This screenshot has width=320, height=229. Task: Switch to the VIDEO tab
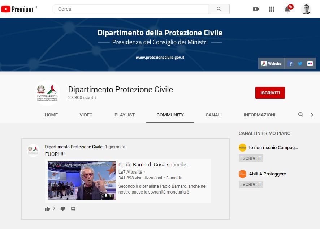point(86,115)
